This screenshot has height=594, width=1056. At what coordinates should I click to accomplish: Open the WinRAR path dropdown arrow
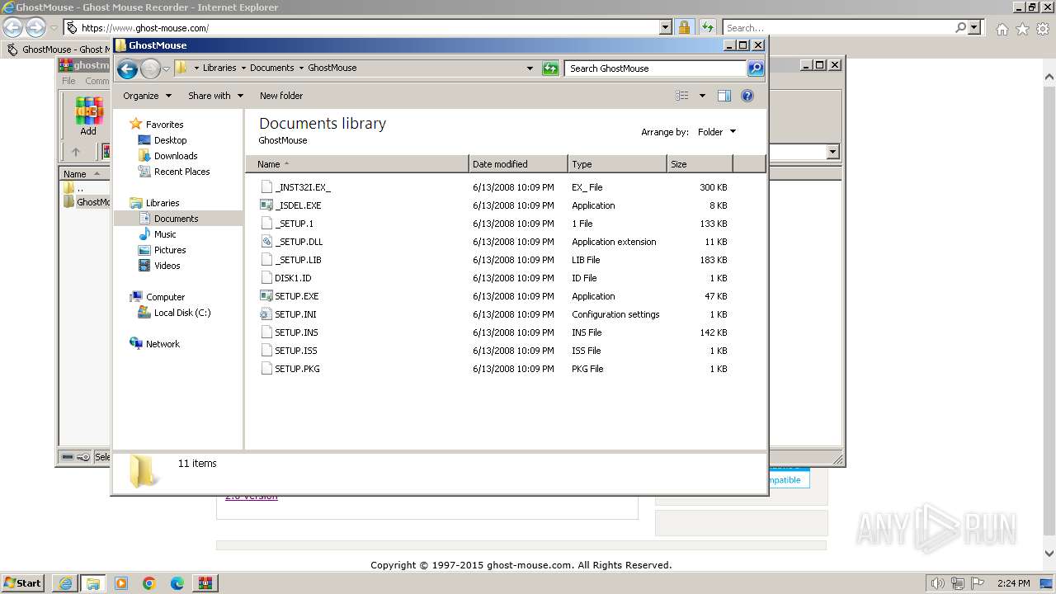tap(832, 152)
